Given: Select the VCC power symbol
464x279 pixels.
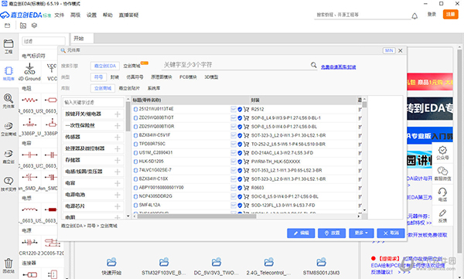Looking at the screenshot, I should click(52, 72).
